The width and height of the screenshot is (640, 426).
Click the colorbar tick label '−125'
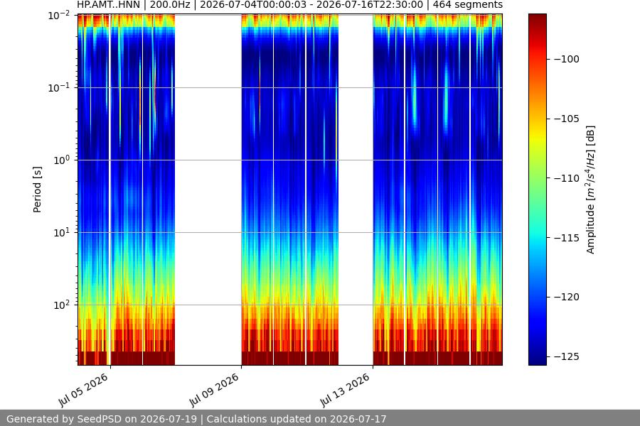(x=567, y=356)
